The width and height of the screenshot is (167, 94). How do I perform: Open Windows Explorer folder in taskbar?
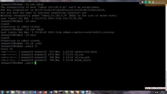[x=13, y=92]
